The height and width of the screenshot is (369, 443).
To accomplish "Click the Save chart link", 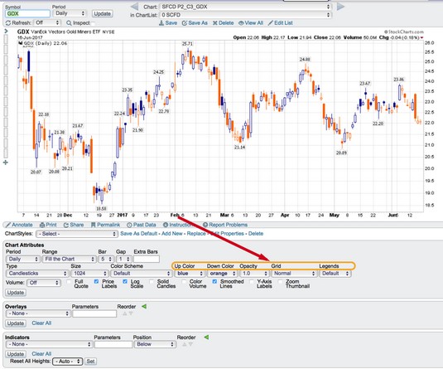I will (168, 23).
